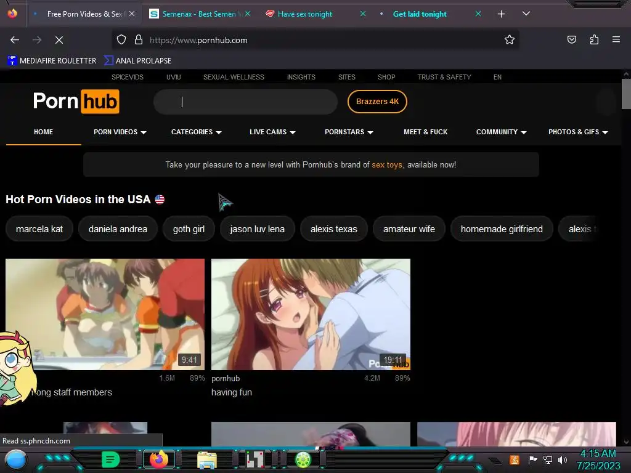Select the 'goth girl' search chip
The width and height of the screenshot is (631, 473).
[x=189, y=229]
